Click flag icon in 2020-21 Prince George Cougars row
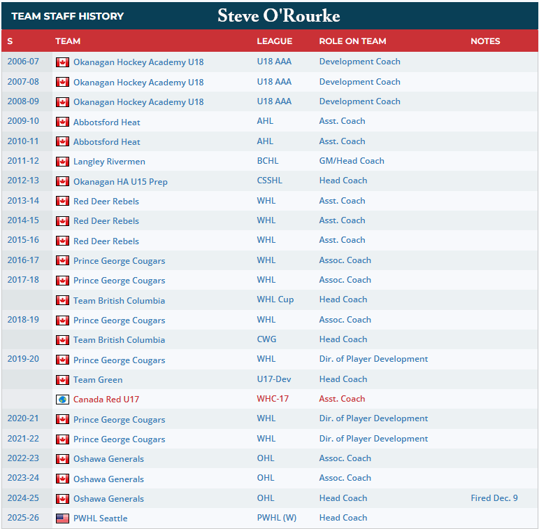The image size is (539, 529). 62,419
